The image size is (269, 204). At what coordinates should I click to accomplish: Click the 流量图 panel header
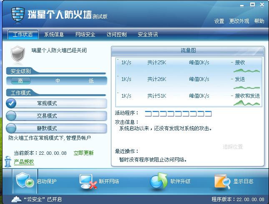(x=188, y=51)
